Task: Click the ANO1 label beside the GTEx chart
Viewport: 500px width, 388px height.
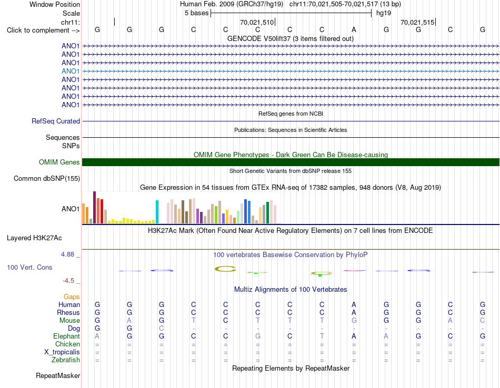Action: pos(71,209)
